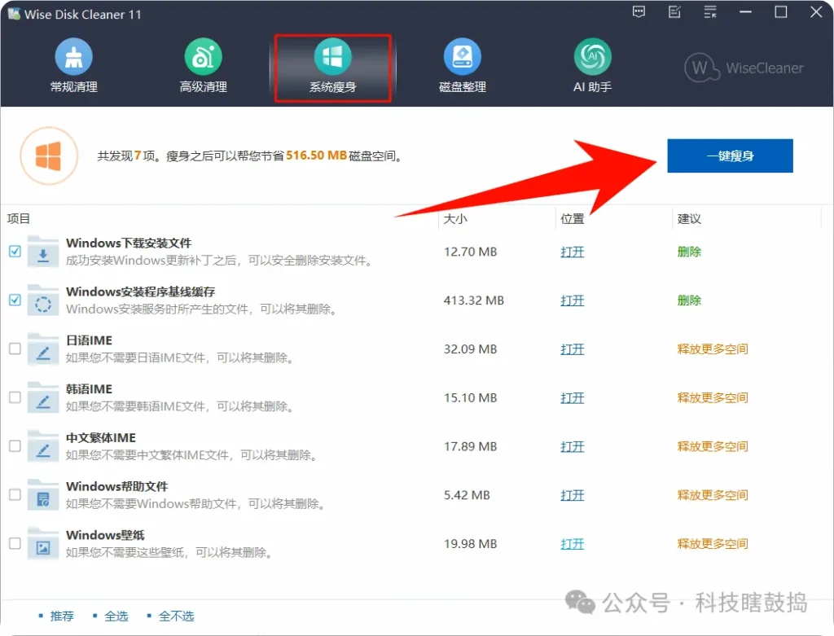This screenshot has height=636, width=834.
Task: Click the 19.98 MB size value
Action: [x=471, y=543]
